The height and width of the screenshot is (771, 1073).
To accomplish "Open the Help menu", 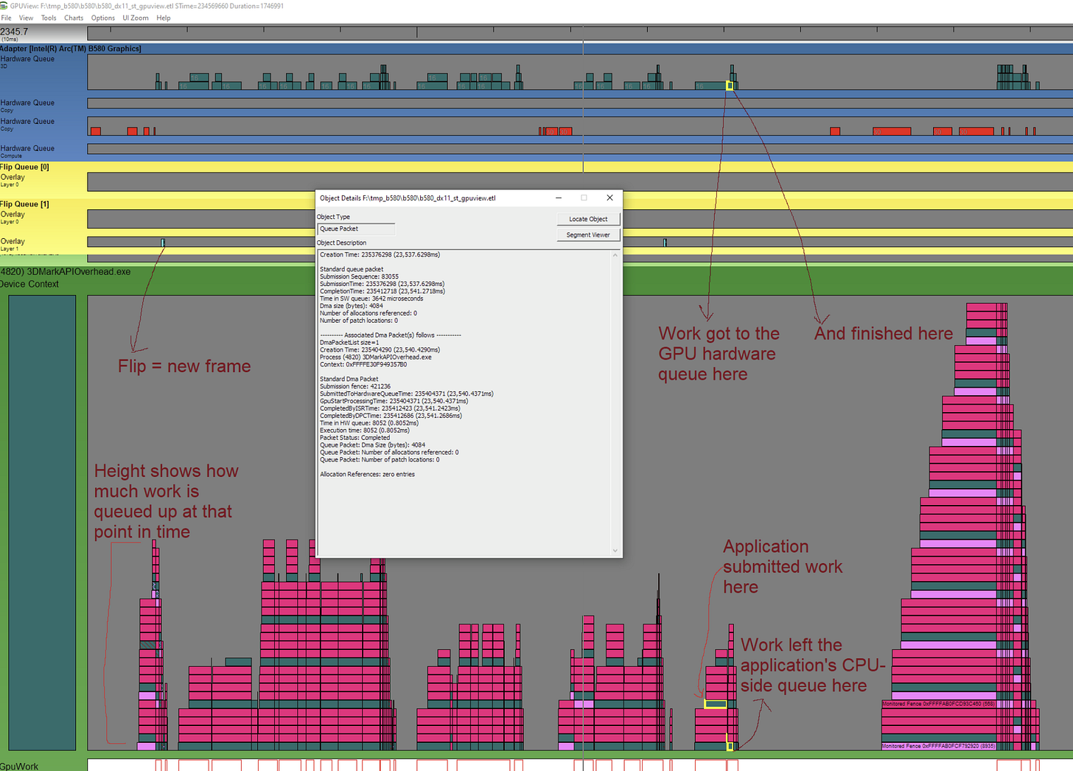I will point(164,18).
